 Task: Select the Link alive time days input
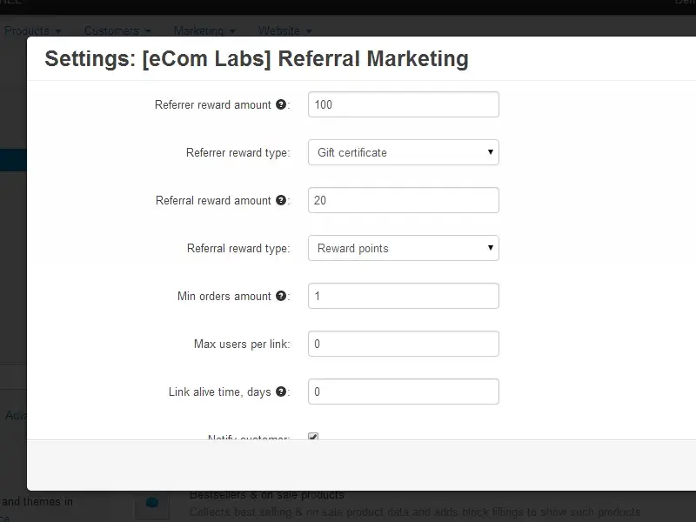pos(404,391)
